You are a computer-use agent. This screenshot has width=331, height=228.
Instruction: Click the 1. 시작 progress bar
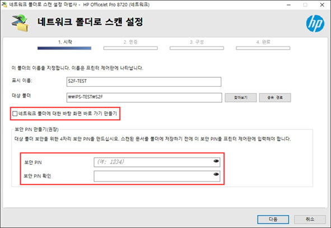coord(64,48)
